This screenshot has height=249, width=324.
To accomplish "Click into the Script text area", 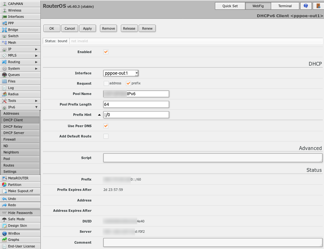I will (213, 158).
